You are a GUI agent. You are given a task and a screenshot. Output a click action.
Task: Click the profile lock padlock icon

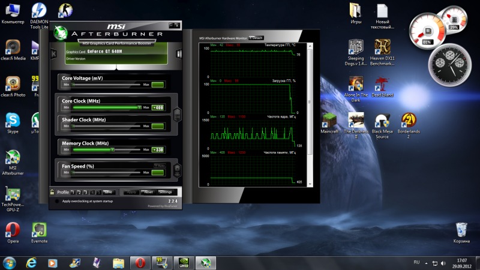(52, 192)
